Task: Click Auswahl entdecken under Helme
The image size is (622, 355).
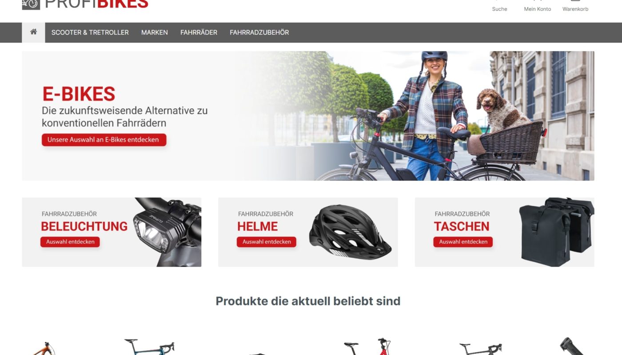Action: [x=267, y=242]
